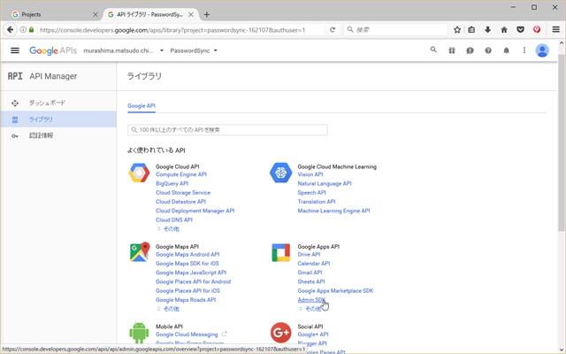566x354 pixels.
Task: Click the Google Cloud Machine Learning brain icon
Action: point(281,173)
